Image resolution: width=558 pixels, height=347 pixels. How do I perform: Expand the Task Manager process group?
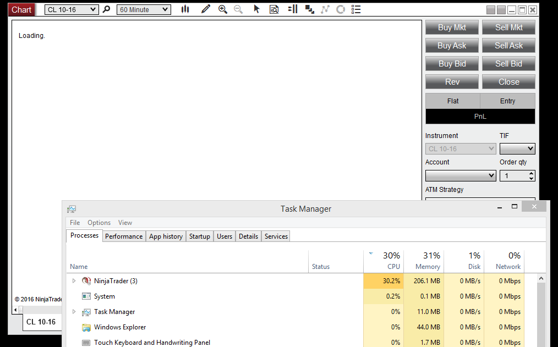[74, 312]
